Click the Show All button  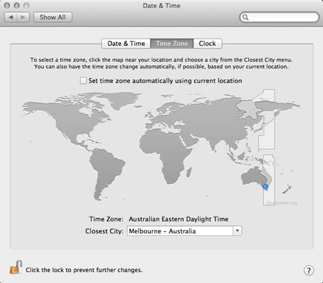pos(53,17)
